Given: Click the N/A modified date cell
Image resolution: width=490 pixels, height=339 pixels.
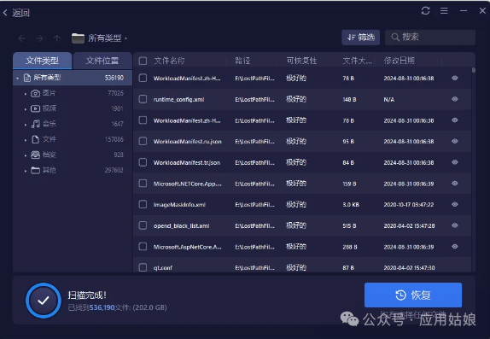Looking at the screenshot, I should [389, 99].
